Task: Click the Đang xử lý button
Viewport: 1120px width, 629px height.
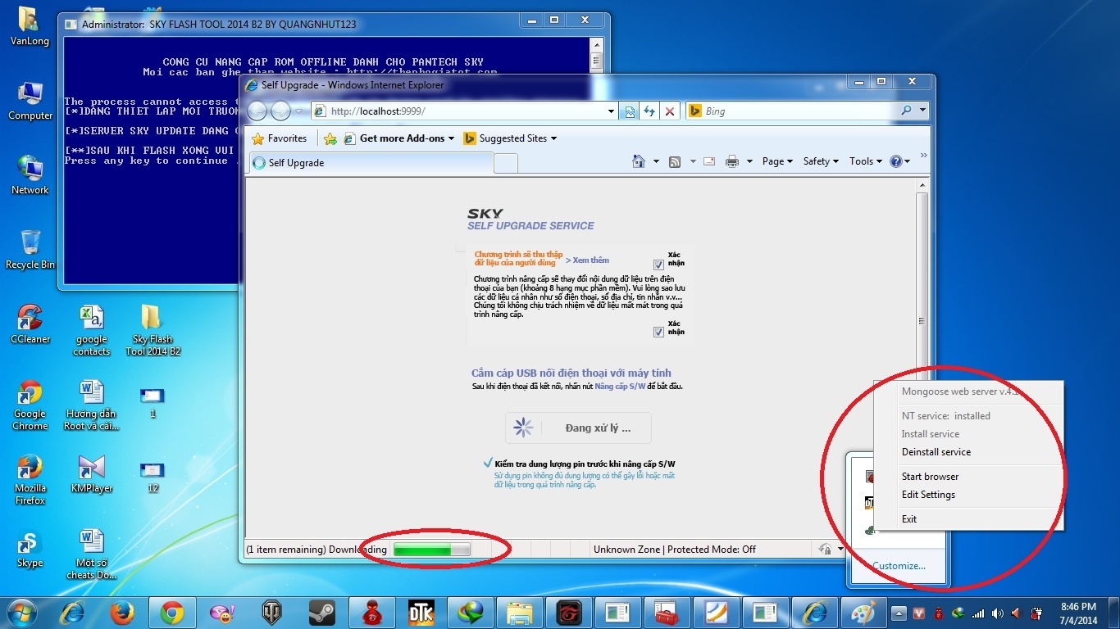Action: pos(578,428)
